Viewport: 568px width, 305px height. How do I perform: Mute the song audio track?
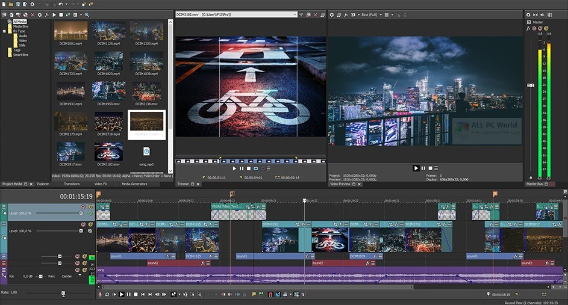(77, 270)
